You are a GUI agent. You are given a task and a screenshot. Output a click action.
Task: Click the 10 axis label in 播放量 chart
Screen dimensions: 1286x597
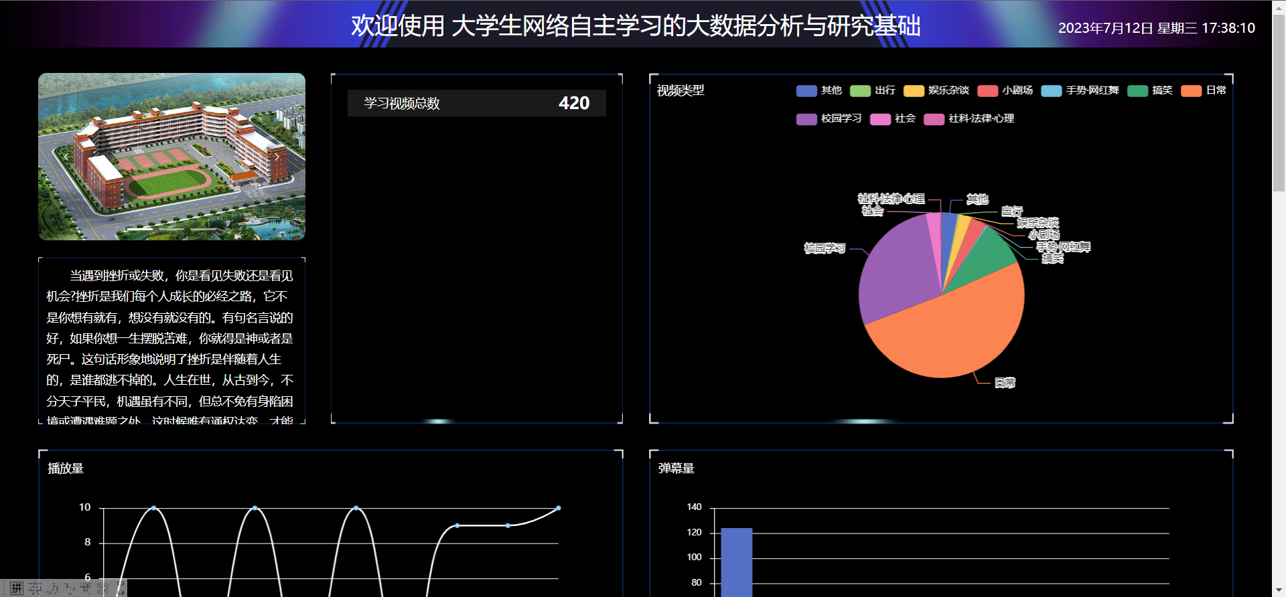84,507
